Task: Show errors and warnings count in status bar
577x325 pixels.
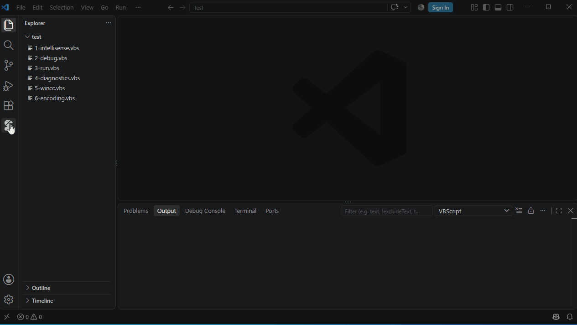Action: click(30, 317)
